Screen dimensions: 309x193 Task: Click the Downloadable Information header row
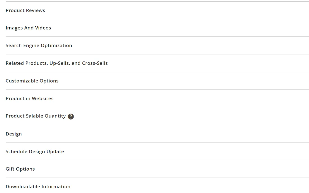38,187
